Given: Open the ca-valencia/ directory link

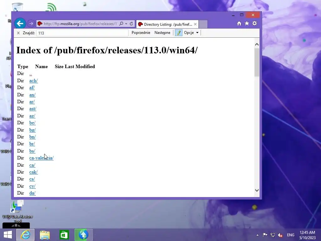Looking at the screenshot, I should (41, 158).
